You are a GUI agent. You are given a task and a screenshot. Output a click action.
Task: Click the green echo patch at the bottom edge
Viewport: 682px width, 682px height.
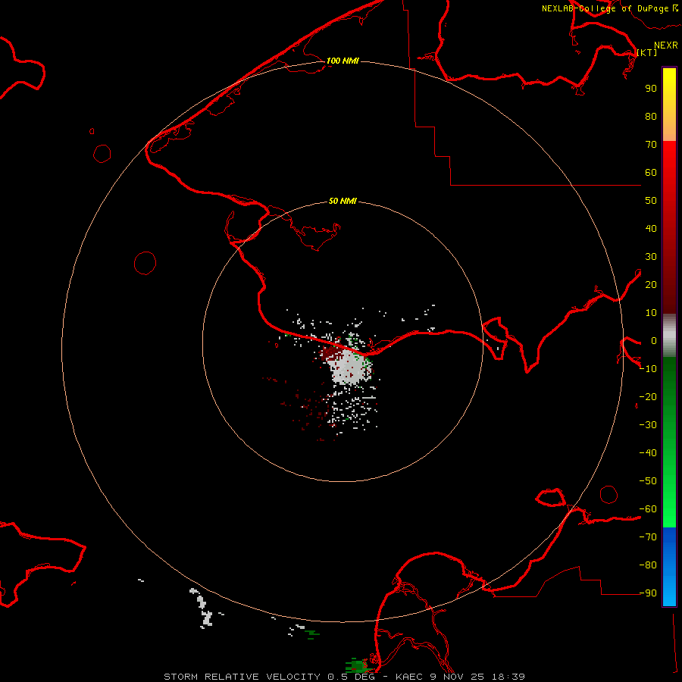click(x=357, y=665)
